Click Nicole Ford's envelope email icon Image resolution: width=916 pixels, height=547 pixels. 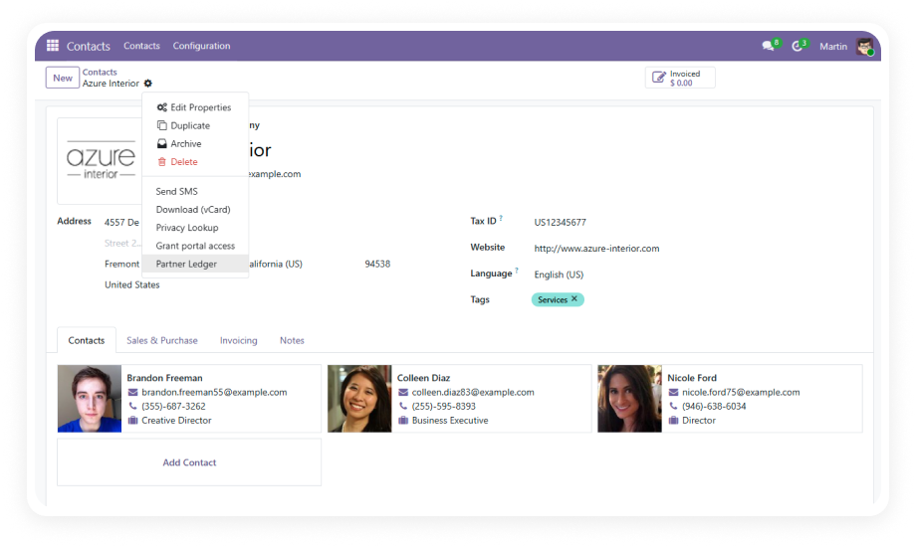pyautogui.click(x=674, y=392)
